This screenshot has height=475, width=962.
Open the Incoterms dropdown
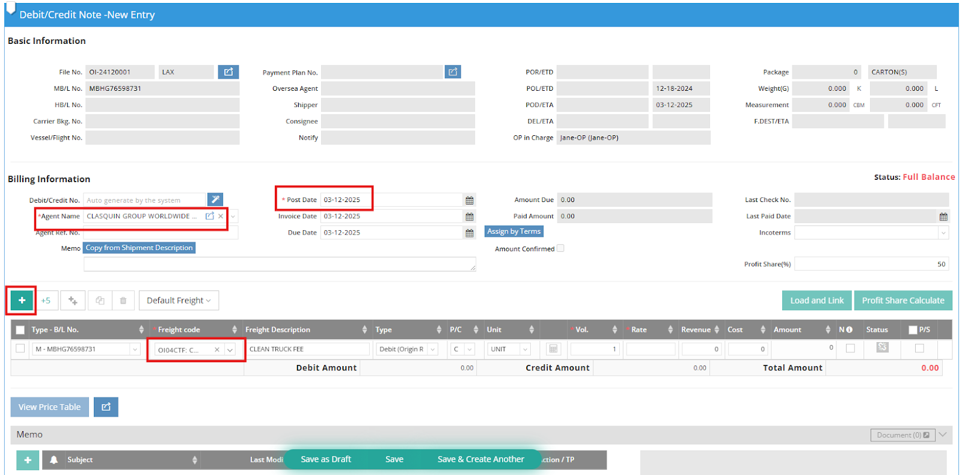pyautogui.click(x=943, y=233)
